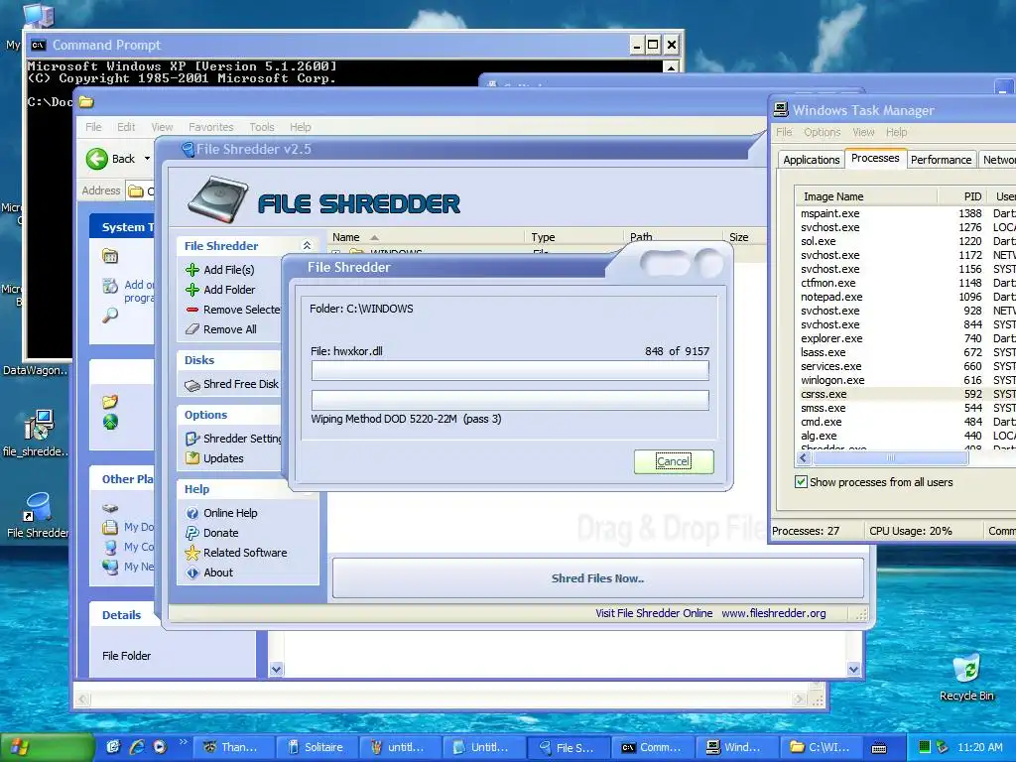Toggle Show processes from all users checkbox

point(801,482)
